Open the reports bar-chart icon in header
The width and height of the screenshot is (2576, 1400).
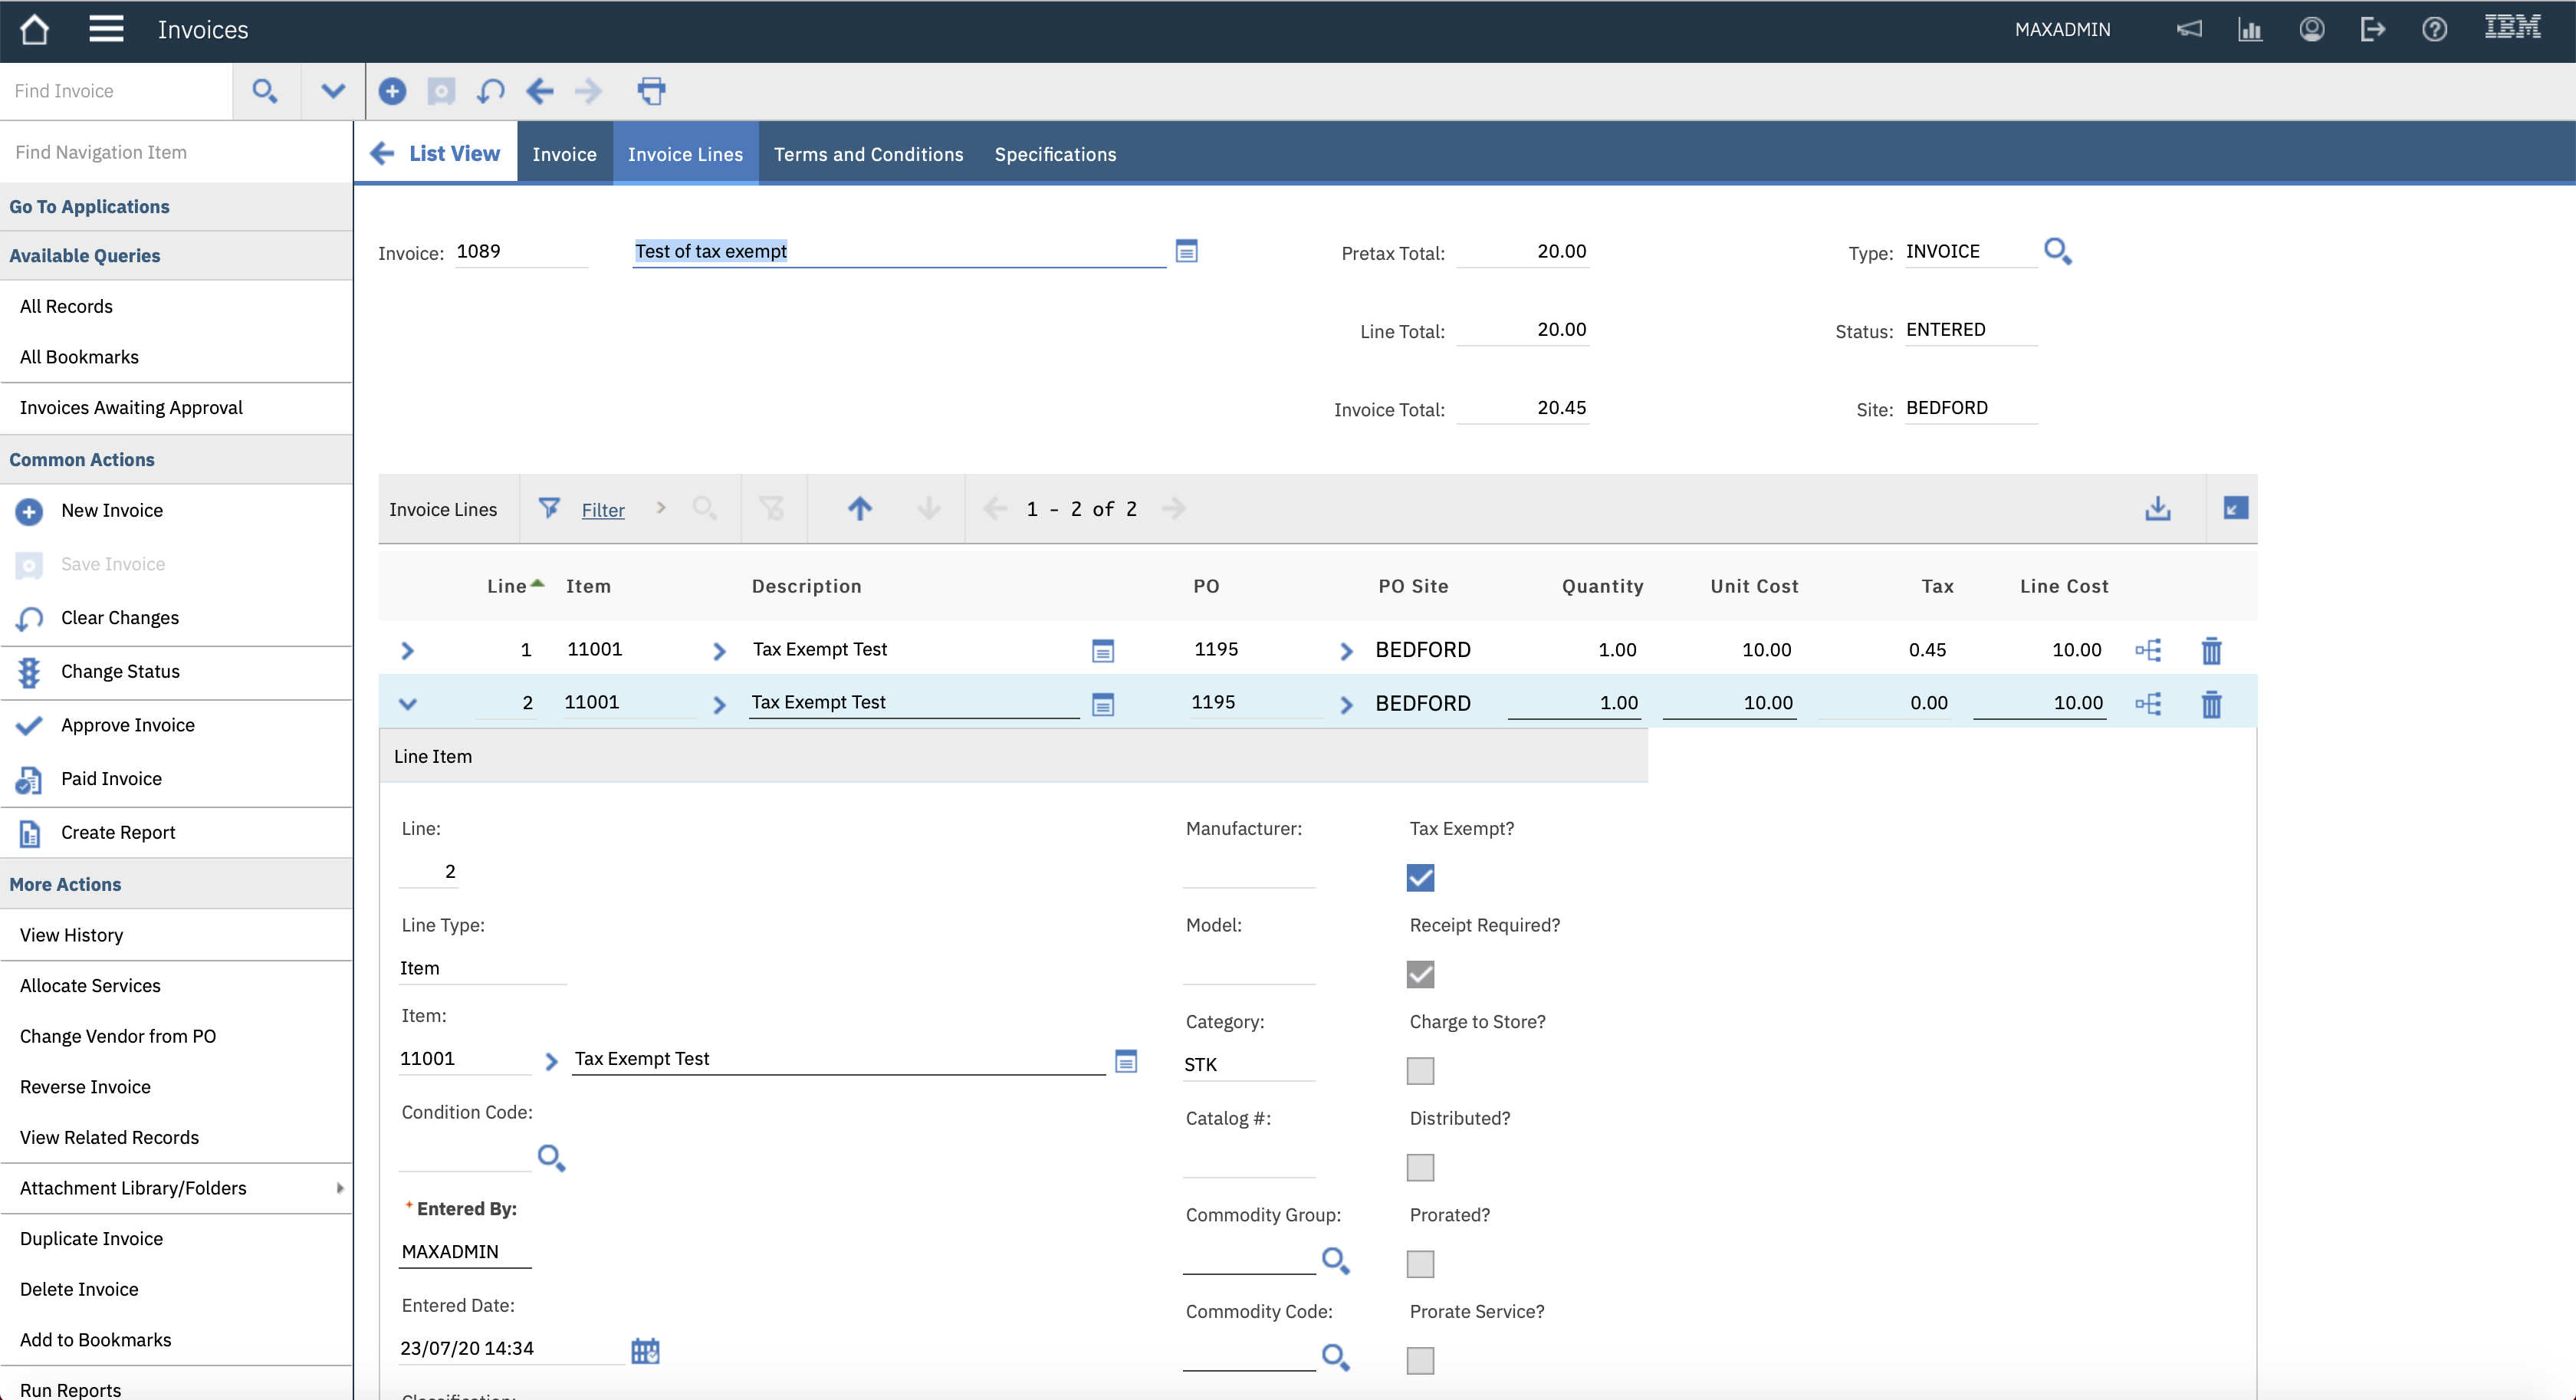click(2250, 30)
